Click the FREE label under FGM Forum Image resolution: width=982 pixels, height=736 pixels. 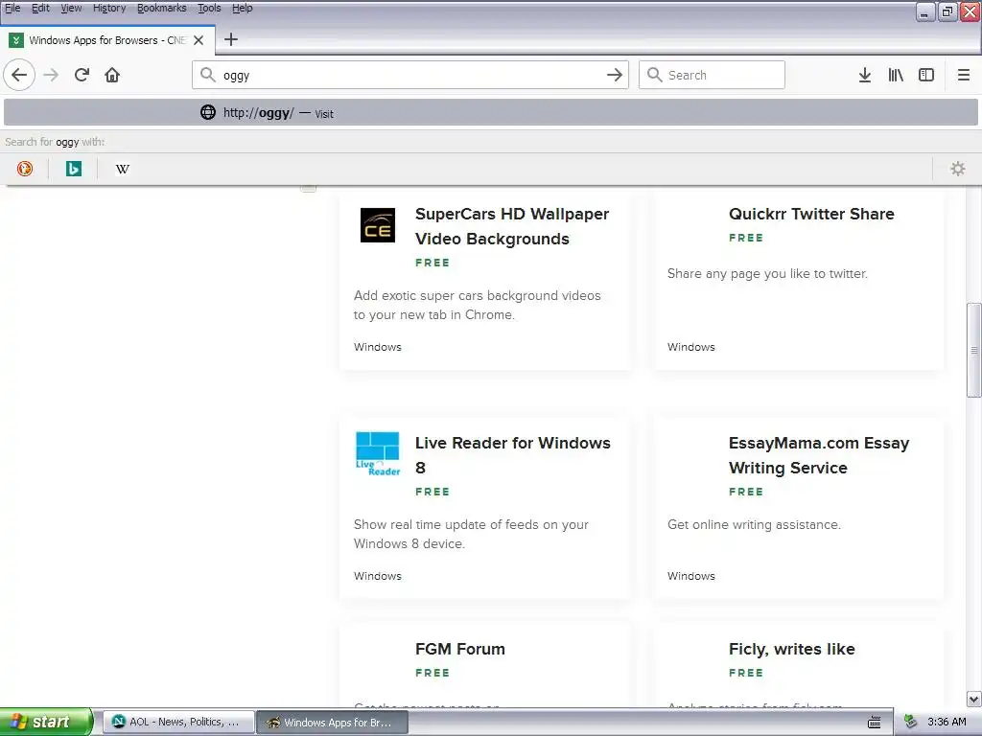point(433,673)
